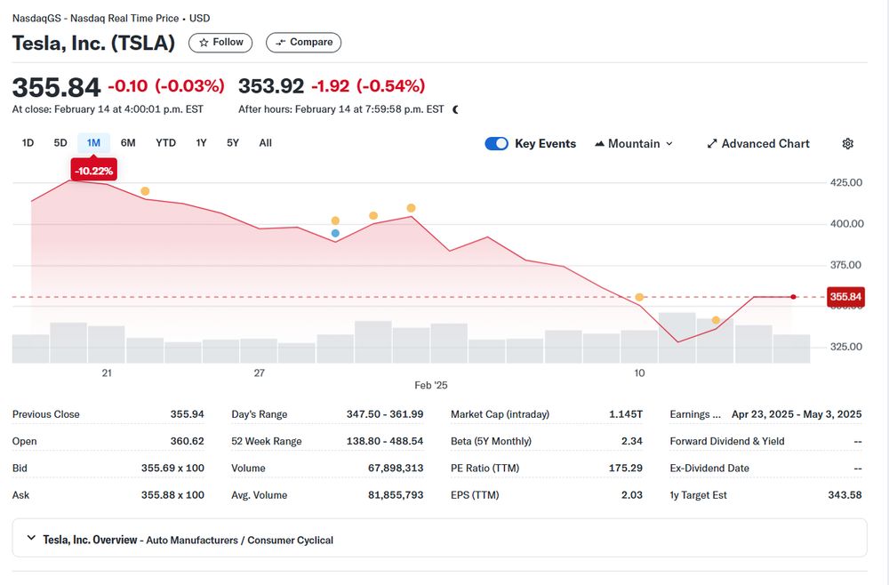The height and width of the screenshot is (585, 889).
Task: Click the blue key event marker on the chart
Action: [335, 233]
